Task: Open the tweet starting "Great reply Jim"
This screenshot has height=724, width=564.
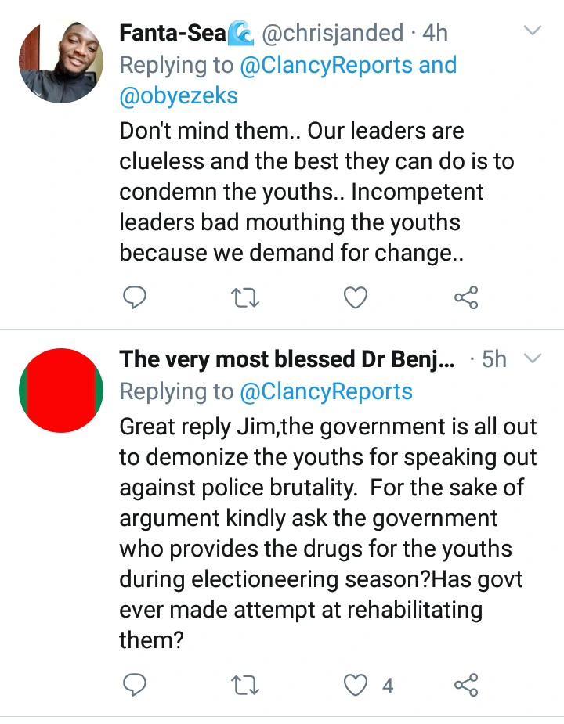Action: click(x=327, y=532)
